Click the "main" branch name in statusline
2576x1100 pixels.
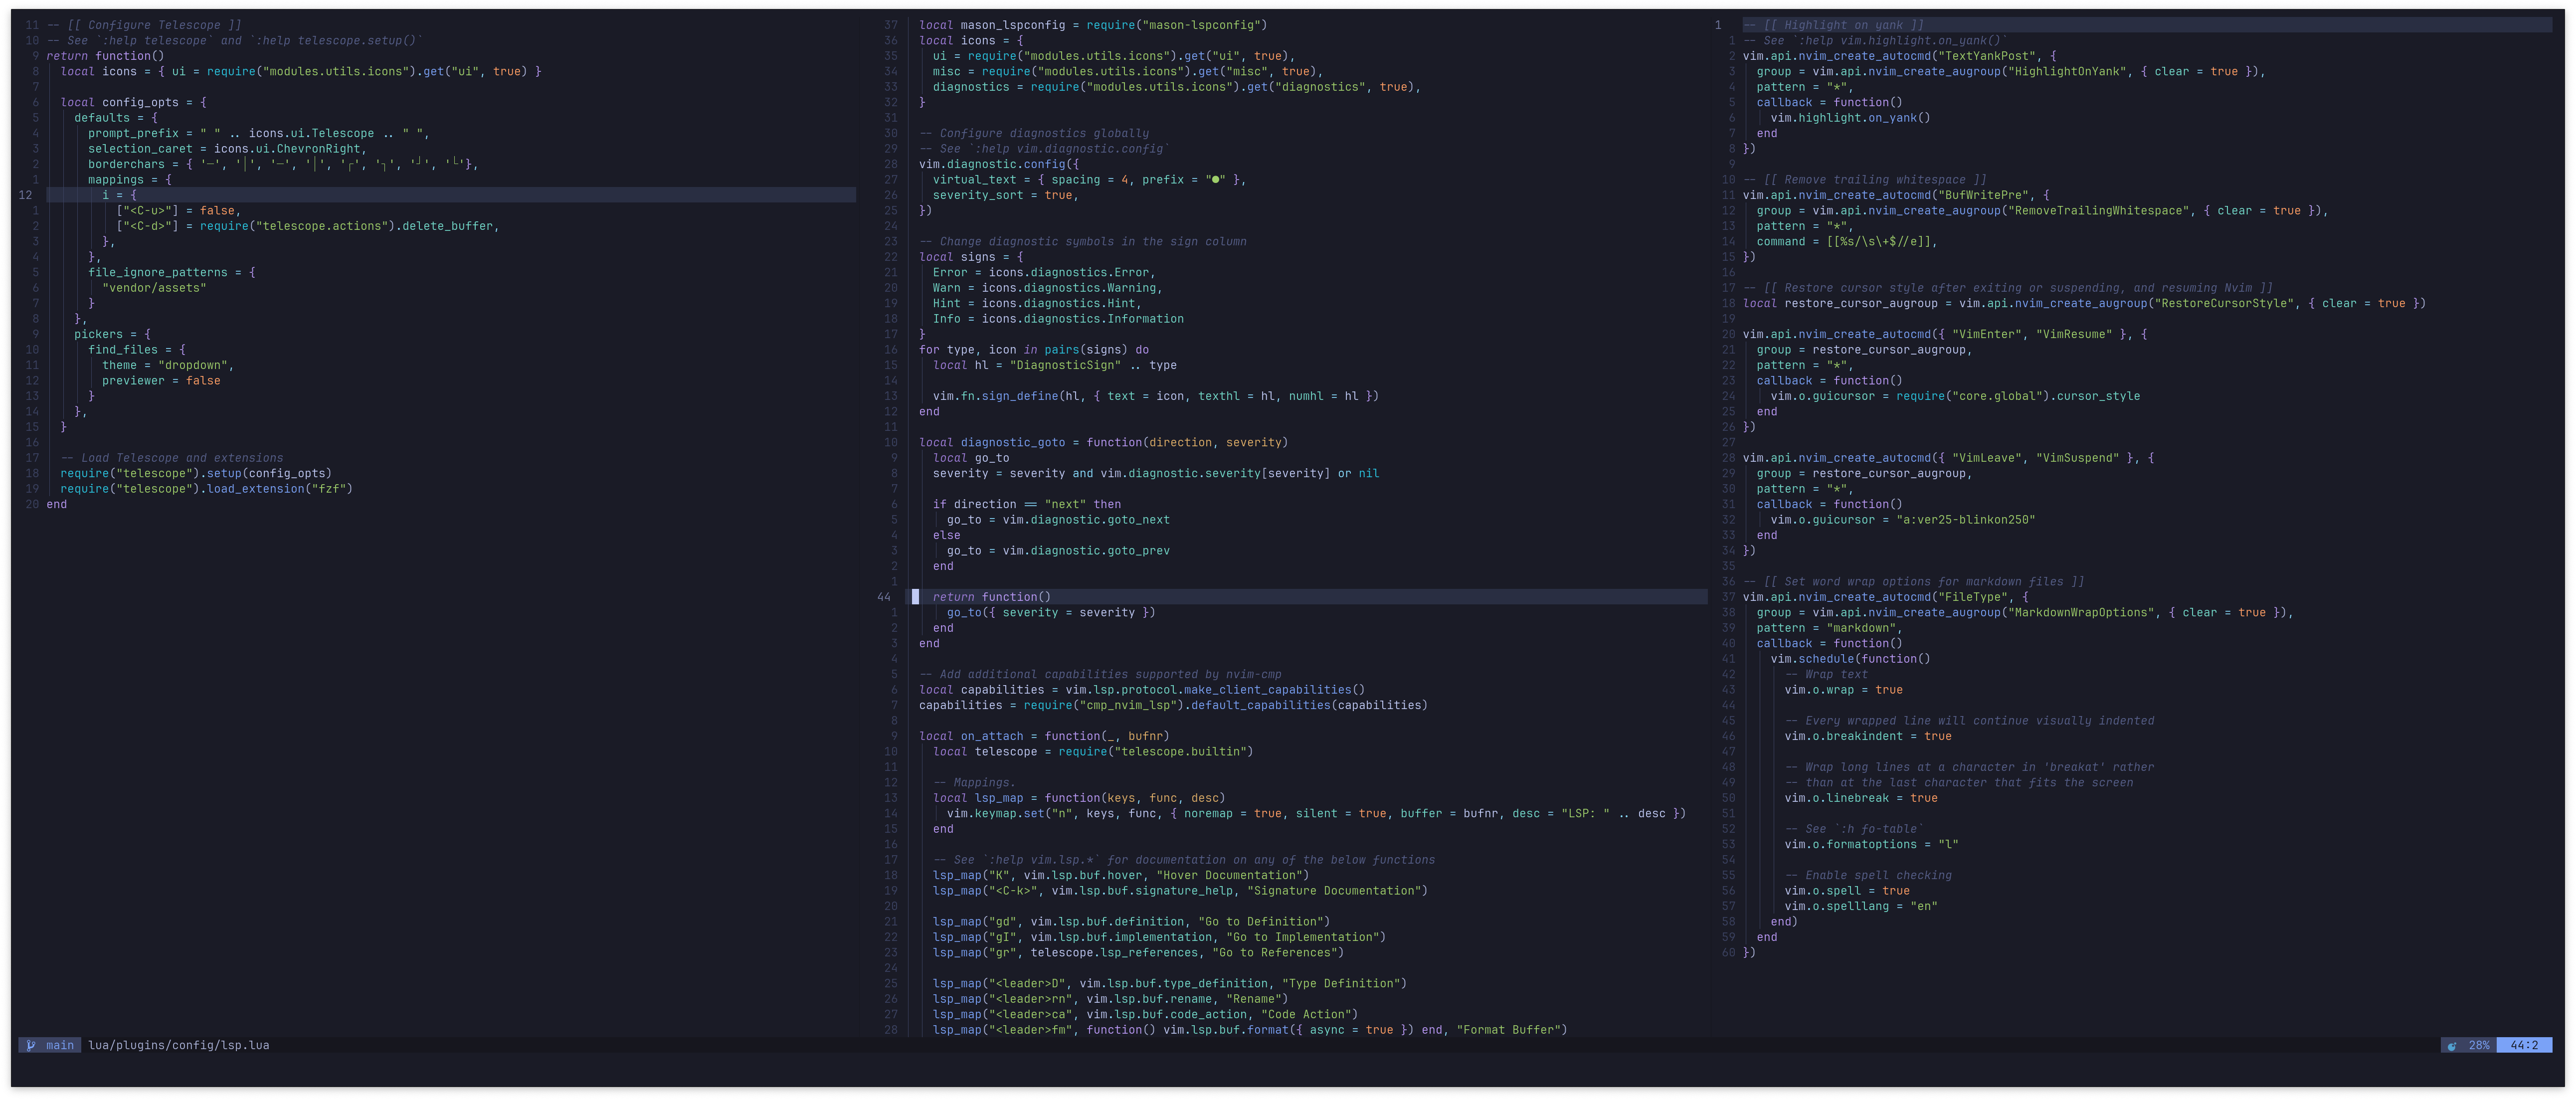pyautogui.click(x=60, y=1045)
